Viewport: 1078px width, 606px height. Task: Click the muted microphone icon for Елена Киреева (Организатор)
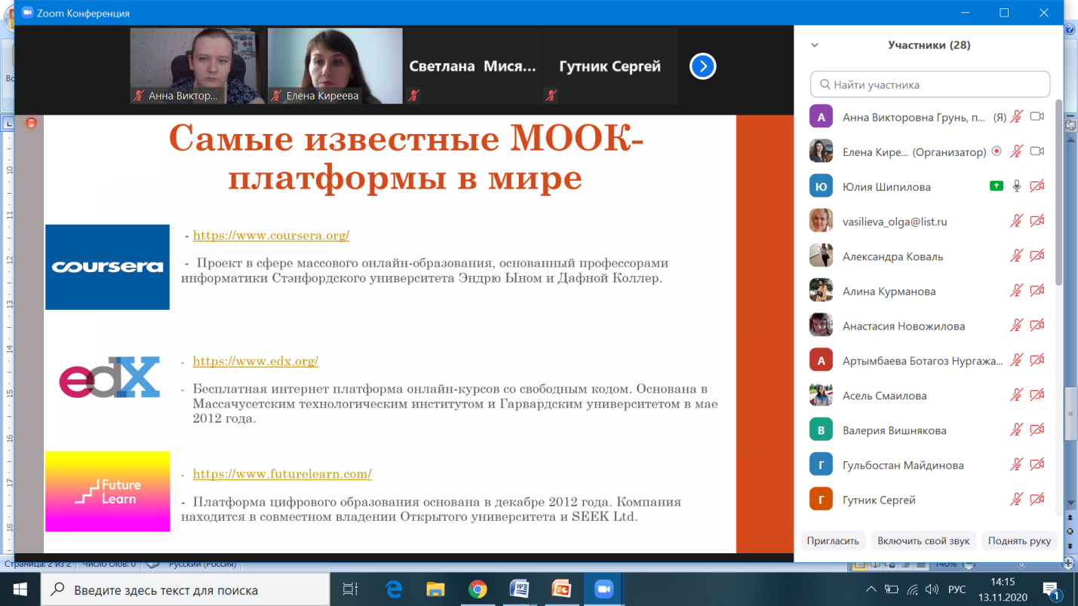tap(1017, 151)
